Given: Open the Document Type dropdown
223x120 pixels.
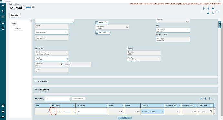Looking at the screenshot, I should tap(51, 32).
